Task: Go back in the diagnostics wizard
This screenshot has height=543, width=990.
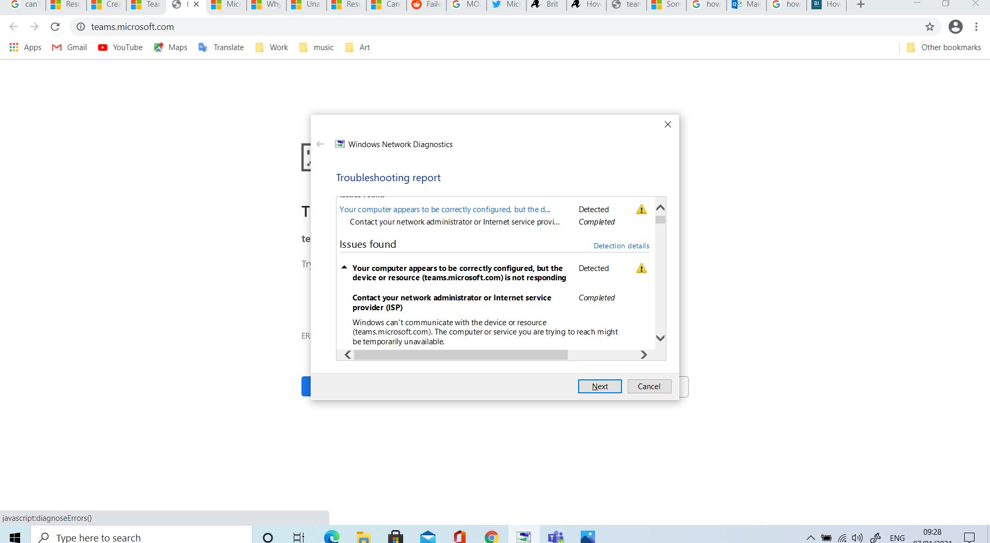Action: (x=321, y=144)
